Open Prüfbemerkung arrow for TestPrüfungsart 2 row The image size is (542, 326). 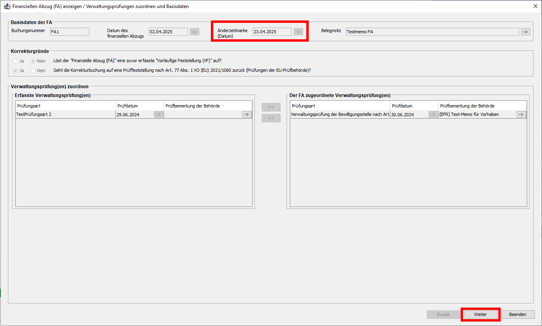tap(247, 115)
